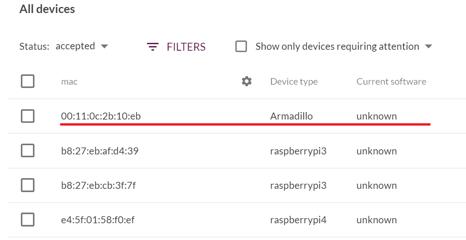
Task: Open the column settings gear icon
Action: (246, 81)
